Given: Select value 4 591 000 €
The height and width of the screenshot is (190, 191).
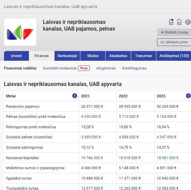Looking at the screenshot, I should coord(166,168).
